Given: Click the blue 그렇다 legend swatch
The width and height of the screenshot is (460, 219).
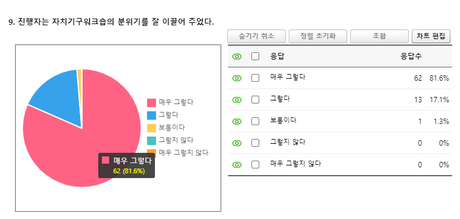Looking at the screenshot, I should coord(151,116).
